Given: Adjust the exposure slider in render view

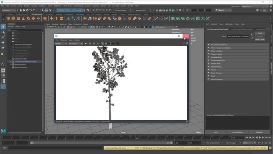Looking at the screenshot, I should pos(111,44).
